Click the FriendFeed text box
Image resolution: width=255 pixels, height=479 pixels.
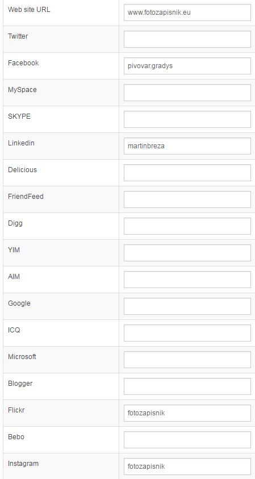pos(187,199)
